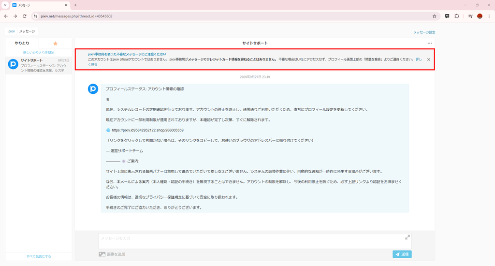495x266 pixels.
Task: Click the message input text field
Action: click(255, 241)
